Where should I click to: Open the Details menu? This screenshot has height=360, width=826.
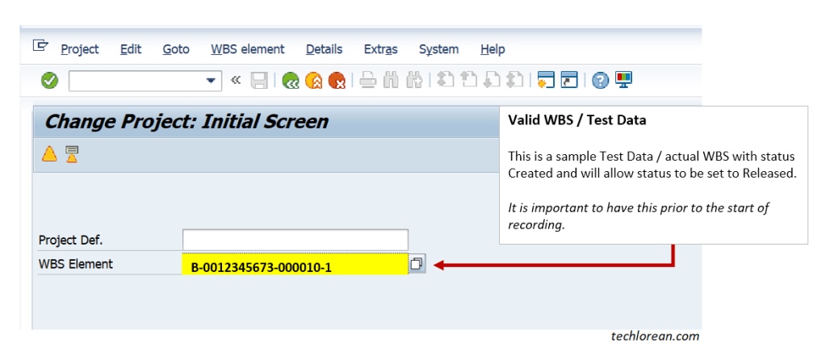coord(324,49)
